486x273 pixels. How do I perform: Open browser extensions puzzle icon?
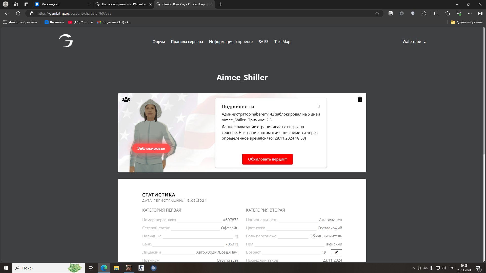(x=424, y=13)
